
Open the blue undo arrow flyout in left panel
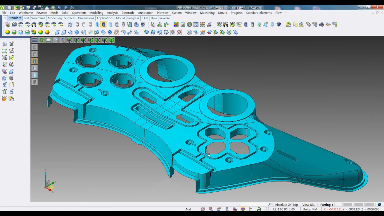[11, 92]
